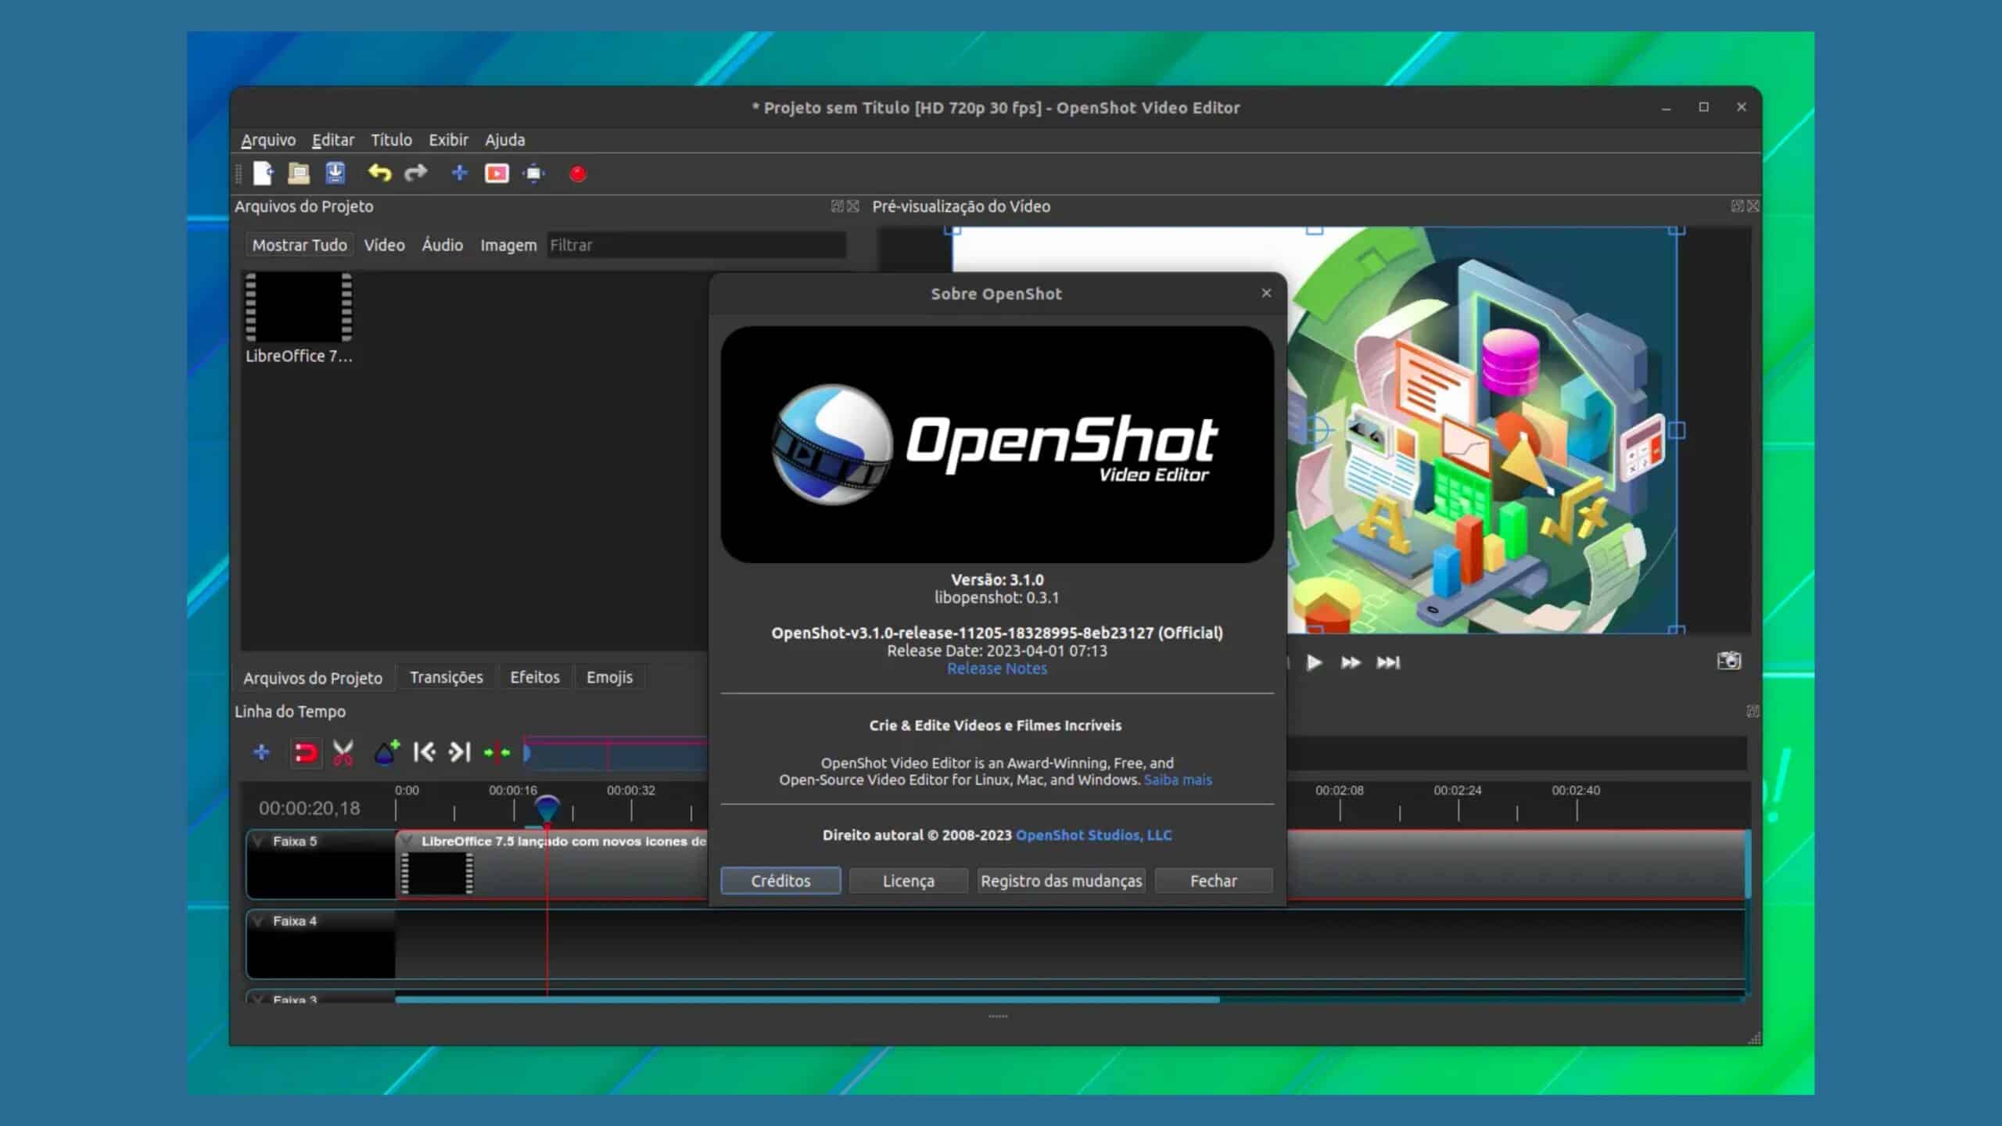Click the Save Project toolbar icon
2002x1126 pixels.
(335, 173)
